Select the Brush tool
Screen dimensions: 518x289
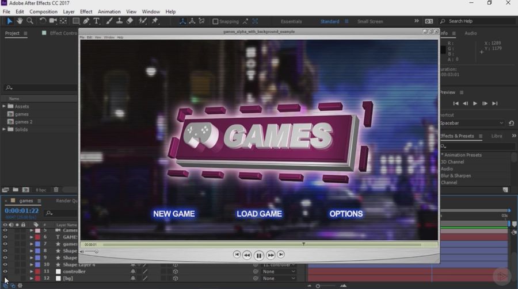pos(109,21)
